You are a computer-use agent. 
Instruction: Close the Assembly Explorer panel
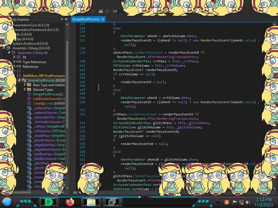pyautogui.click(x=66, y=19)
